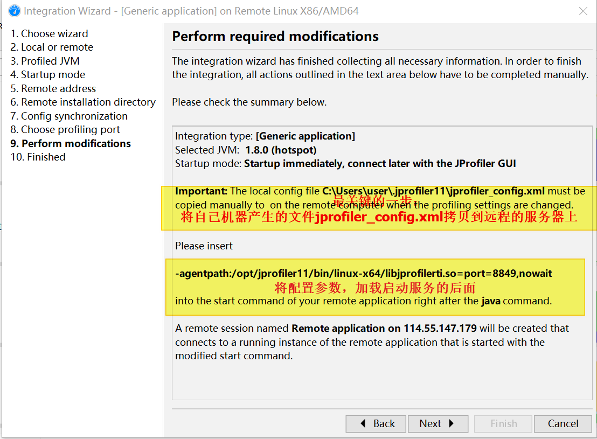This screenshot has height=439, width=597.
Task: Click the left arrow icon on Back button
Action: tap(362, 424)
